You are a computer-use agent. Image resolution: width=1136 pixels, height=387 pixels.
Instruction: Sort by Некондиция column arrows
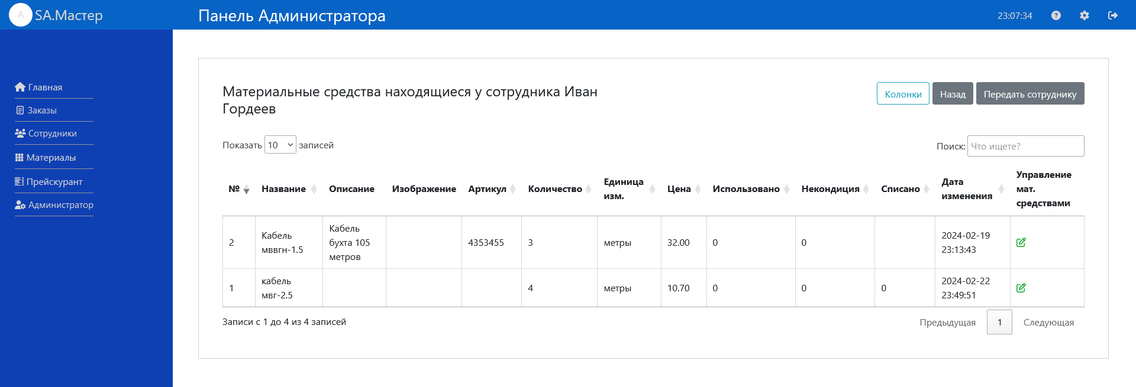[x=866, y=189]
